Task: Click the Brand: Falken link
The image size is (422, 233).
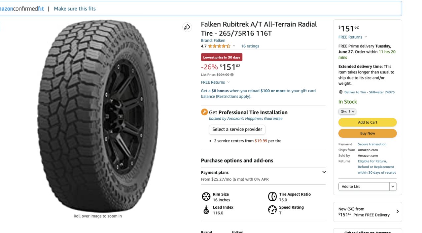Action: [213, 41]
